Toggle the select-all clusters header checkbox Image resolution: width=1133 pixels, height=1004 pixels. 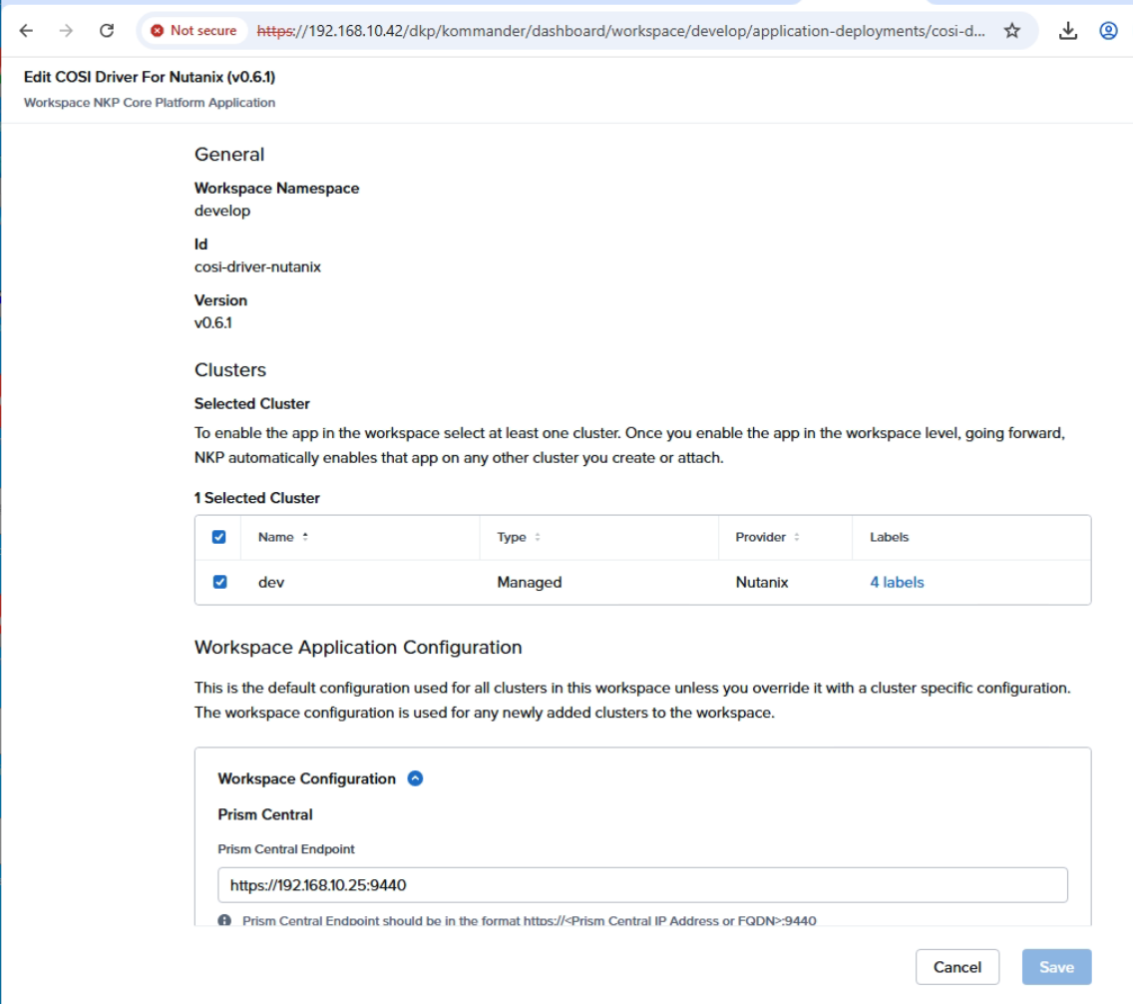(x=219, y=537)
